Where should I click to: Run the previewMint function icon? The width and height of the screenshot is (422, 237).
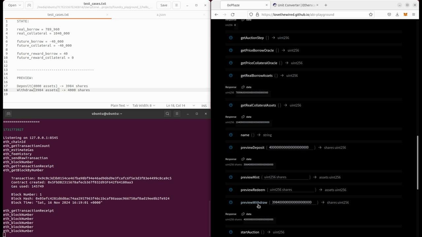[231, 177]
